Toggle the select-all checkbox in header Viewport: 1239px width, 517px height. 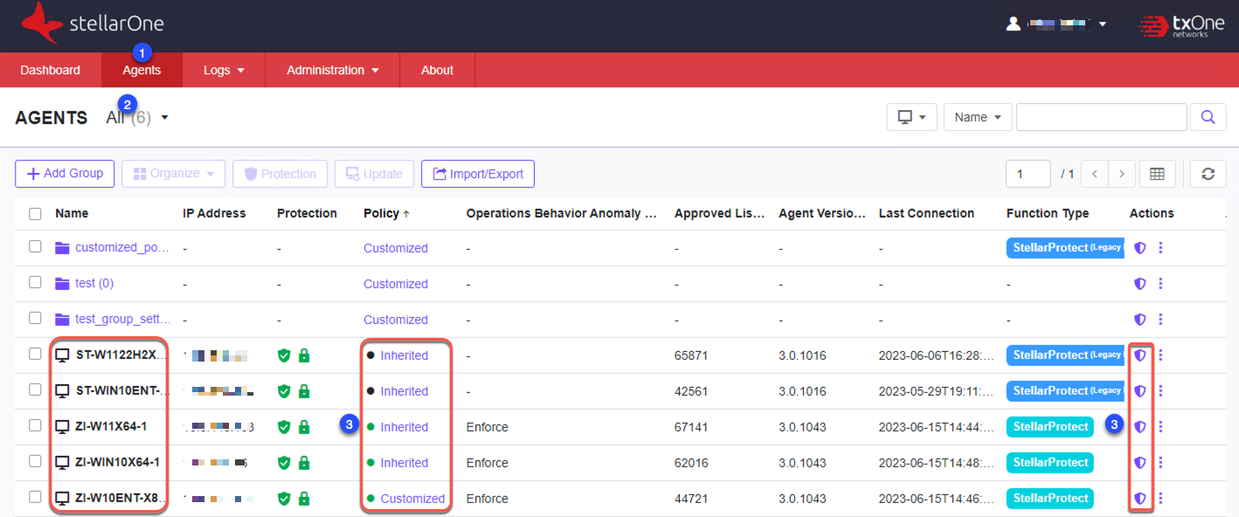pos(35,214)
